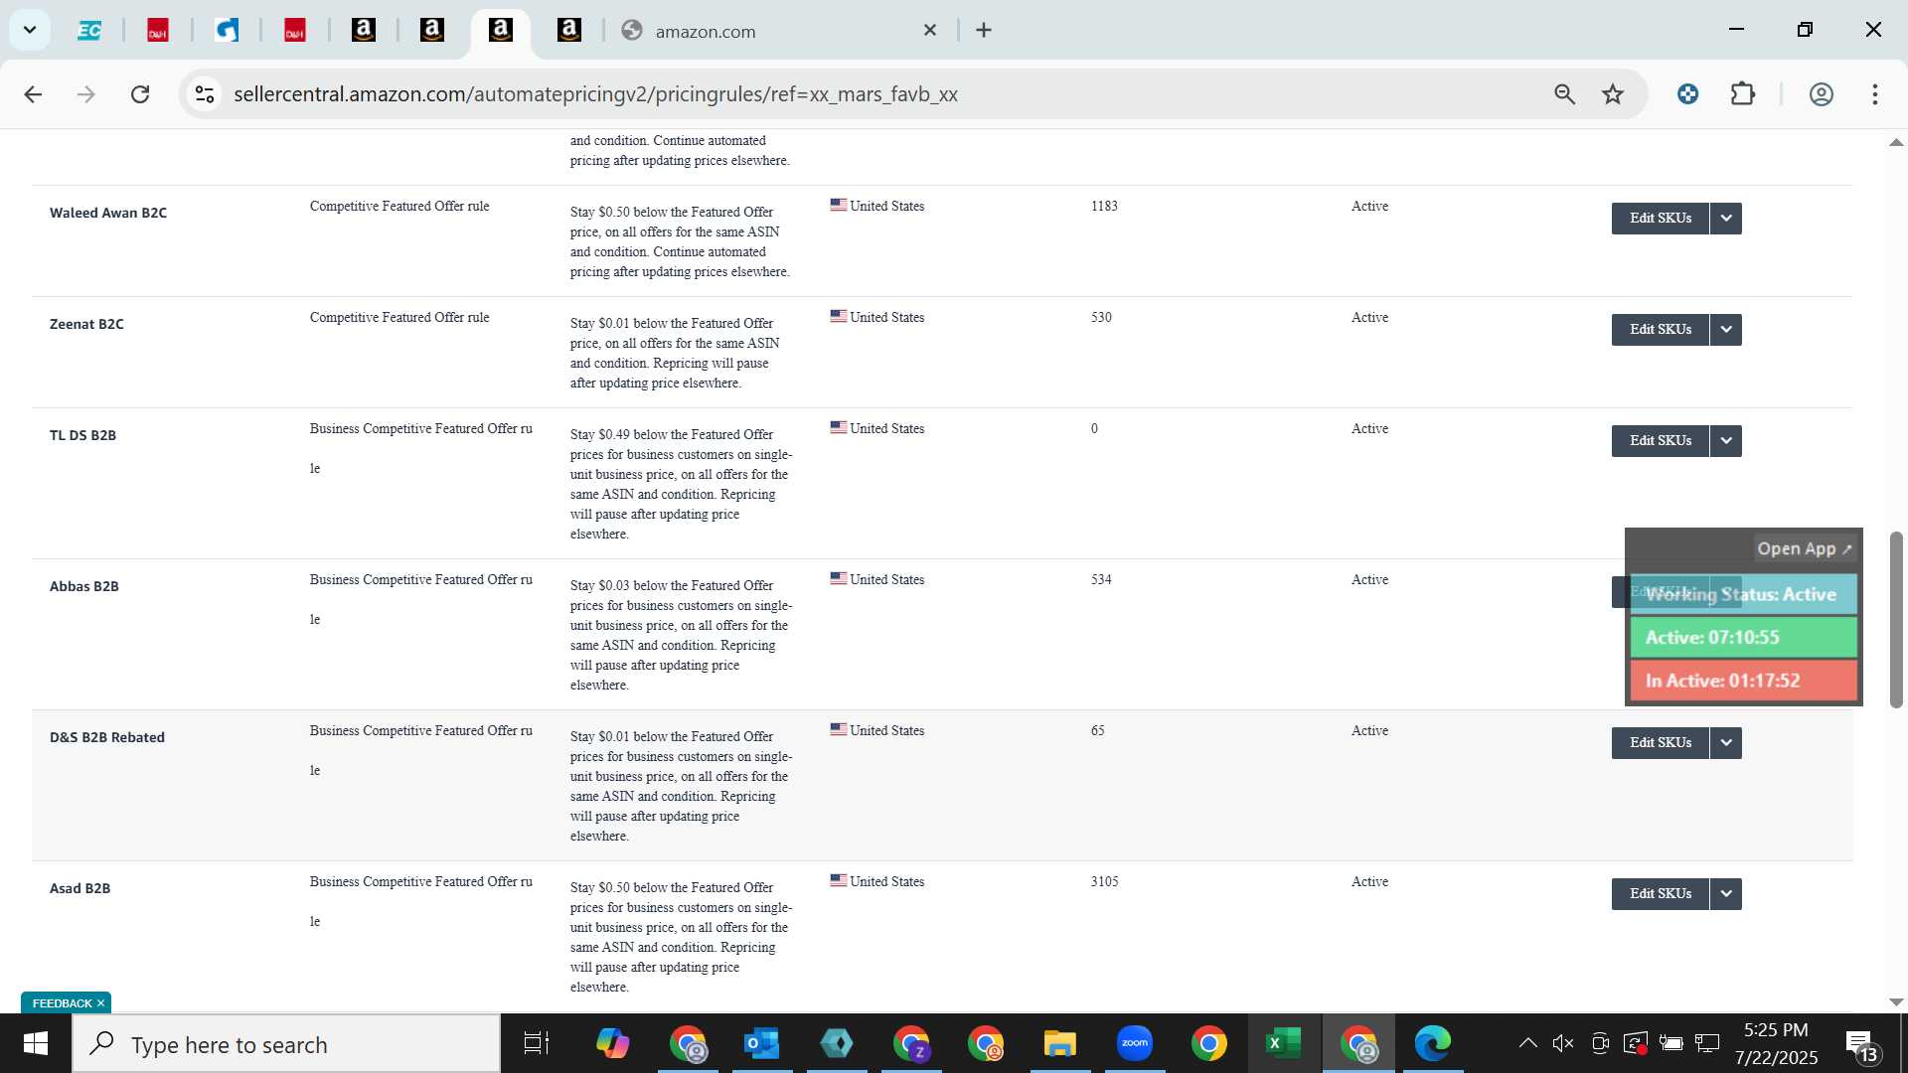Open the blue extension icon in toolbar
Image resolution: width=1908 pixels, height=1073 pixels.
[x=1687, y=94]
